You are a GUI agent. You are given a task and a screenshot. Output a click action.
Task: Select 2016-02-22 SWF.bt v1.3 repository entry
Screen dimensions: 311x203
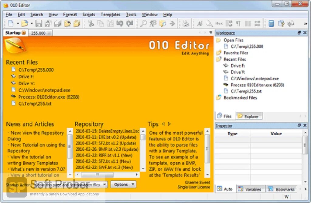coord(104,167)
